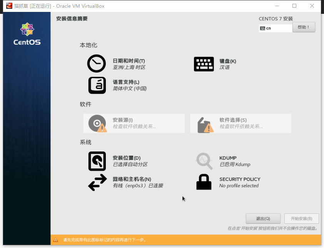Image resolution: width=324 pixels, height=248 pixels.
Task: Click the keyboard layout icon
Action: pyautogui.click(x=204, y=64)
